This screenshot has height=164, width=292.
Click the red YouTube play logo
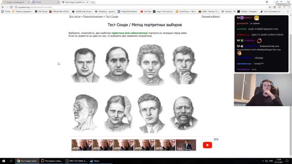(208, 145)
